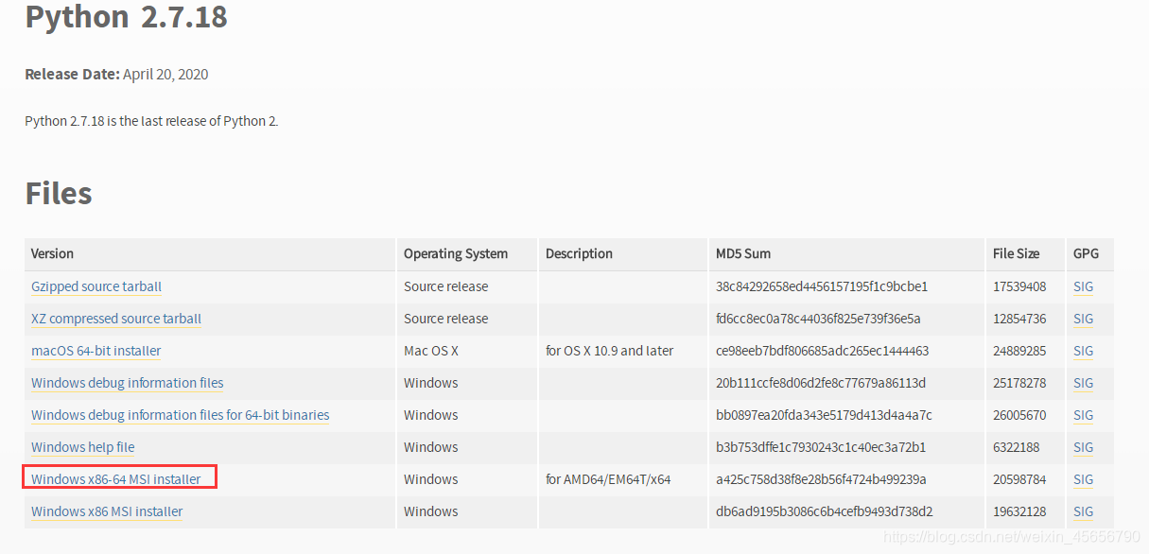This screenshot has height=554, width=1149.
Task: Select the 'last release of Python 2' sentence
Action: 151,121
